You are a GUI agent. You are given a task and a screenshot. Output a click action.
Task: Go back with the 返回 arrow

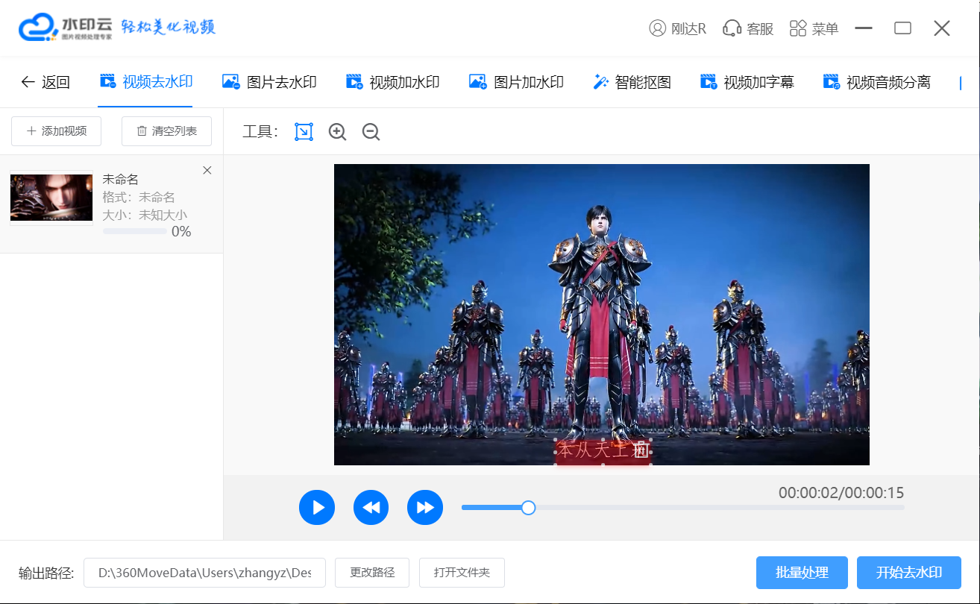point(45,82)
